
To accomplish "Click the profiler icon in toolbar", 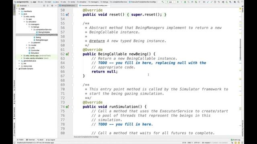I will click(192, 2).
